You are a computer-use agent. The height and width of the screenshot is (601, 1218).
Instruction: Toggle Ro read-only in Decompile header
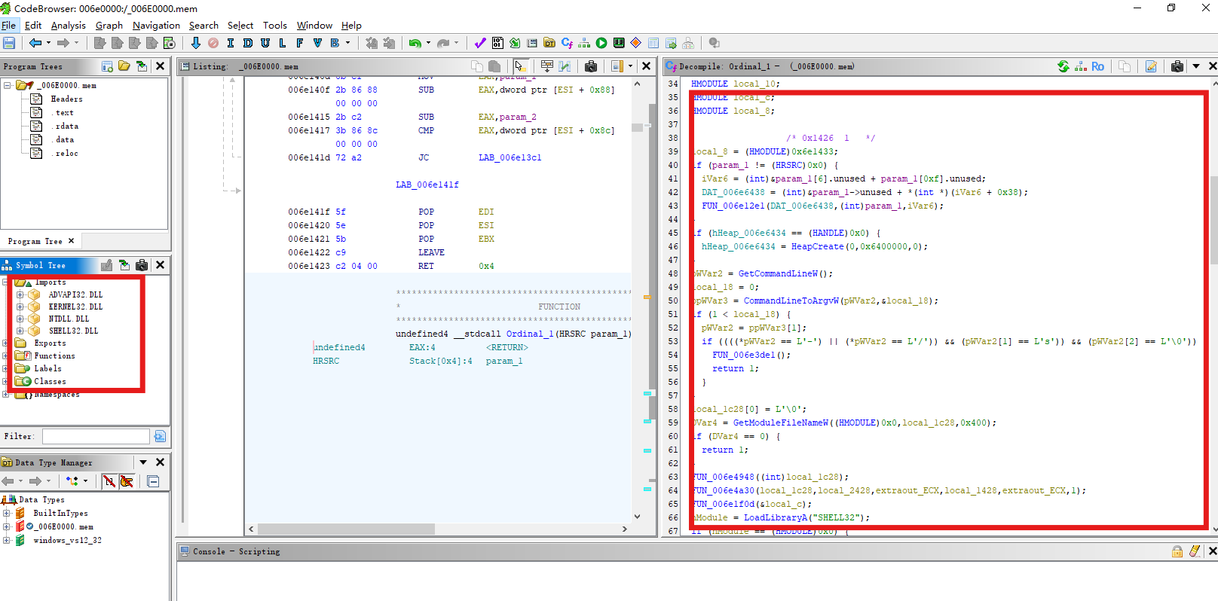click(1097, 66)
